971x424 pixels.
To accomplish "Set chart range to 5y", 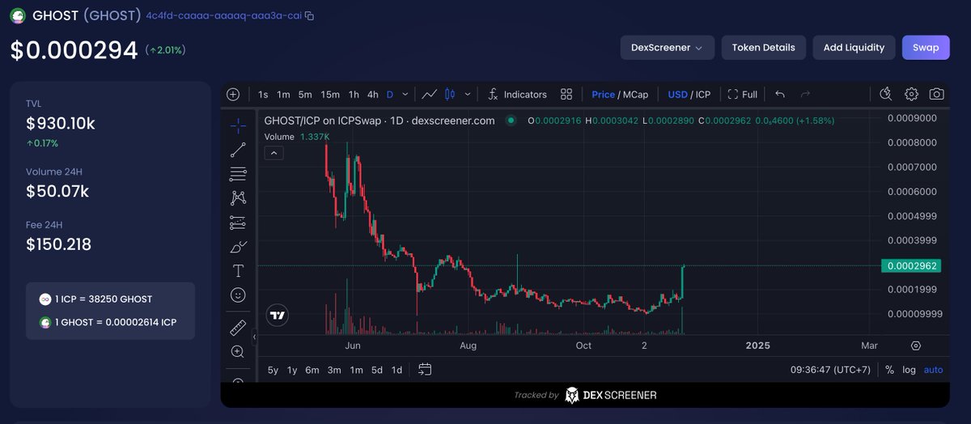I will (x=273, y=370).
